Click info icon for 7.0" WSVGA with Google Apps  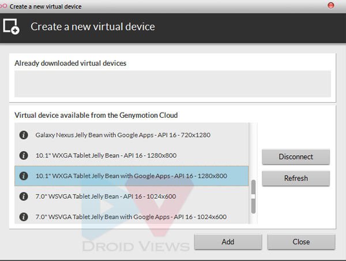coord(24,217)
